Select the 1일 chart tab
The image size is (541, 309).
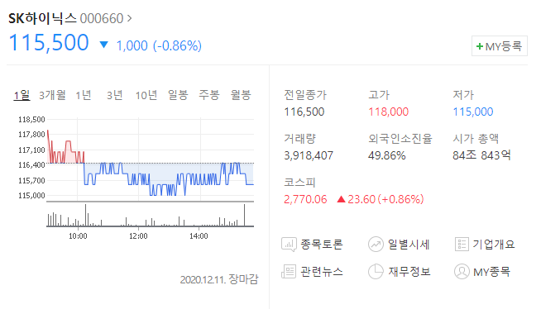point(22,95)
